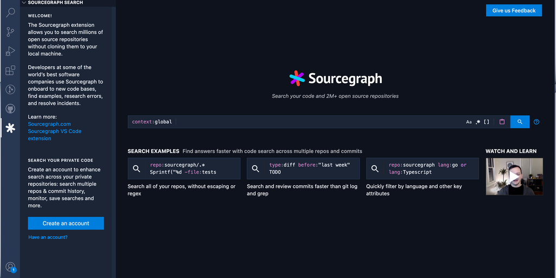Open the context:global search context selector
The image size is (556, 278).
152,122
